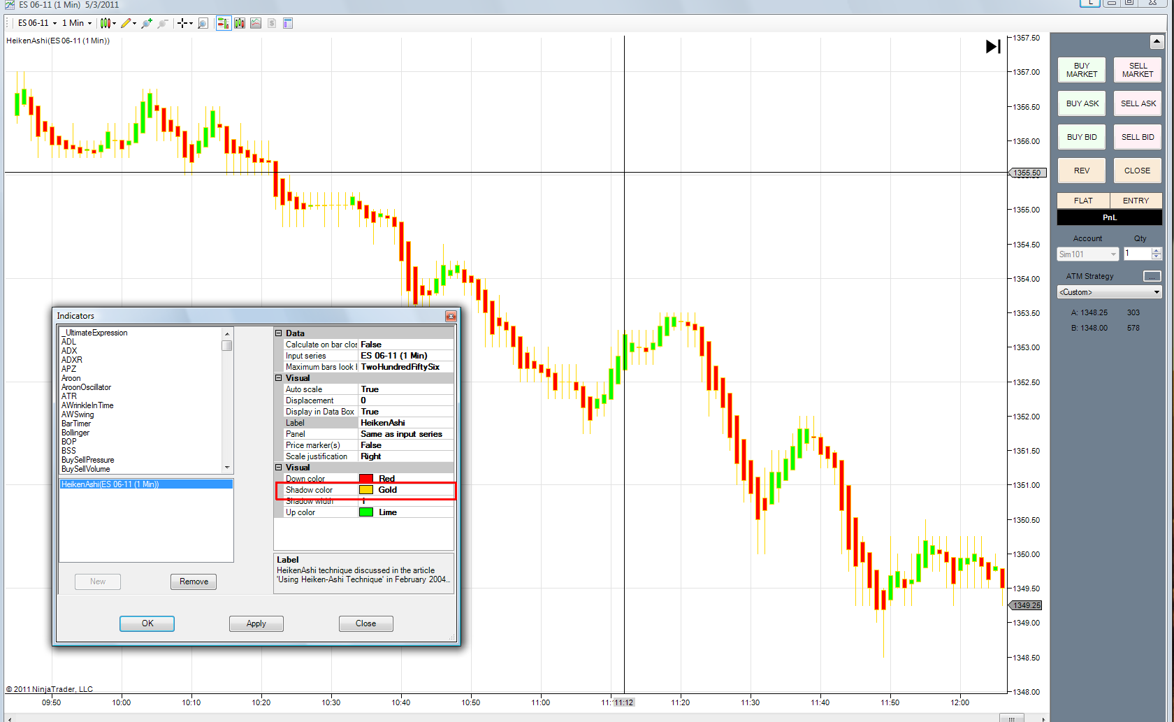1174x722 pixels.
Task: Open the ATM Strategy Custom dropdown
Action: point(1110,292)
